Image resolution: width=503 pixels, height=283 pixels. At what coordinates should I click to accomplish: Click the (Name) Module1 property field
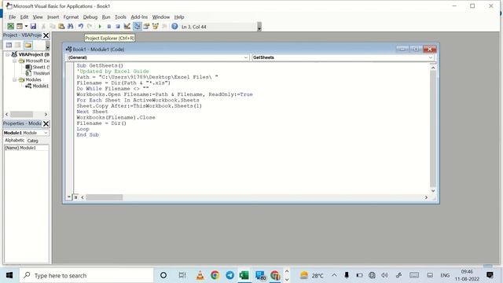(26, 148)
